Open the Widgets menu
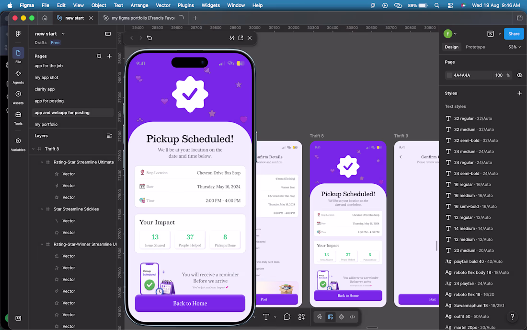Image resolution: width=527 pixels, height=330 pixels. [x=210, y=5]
